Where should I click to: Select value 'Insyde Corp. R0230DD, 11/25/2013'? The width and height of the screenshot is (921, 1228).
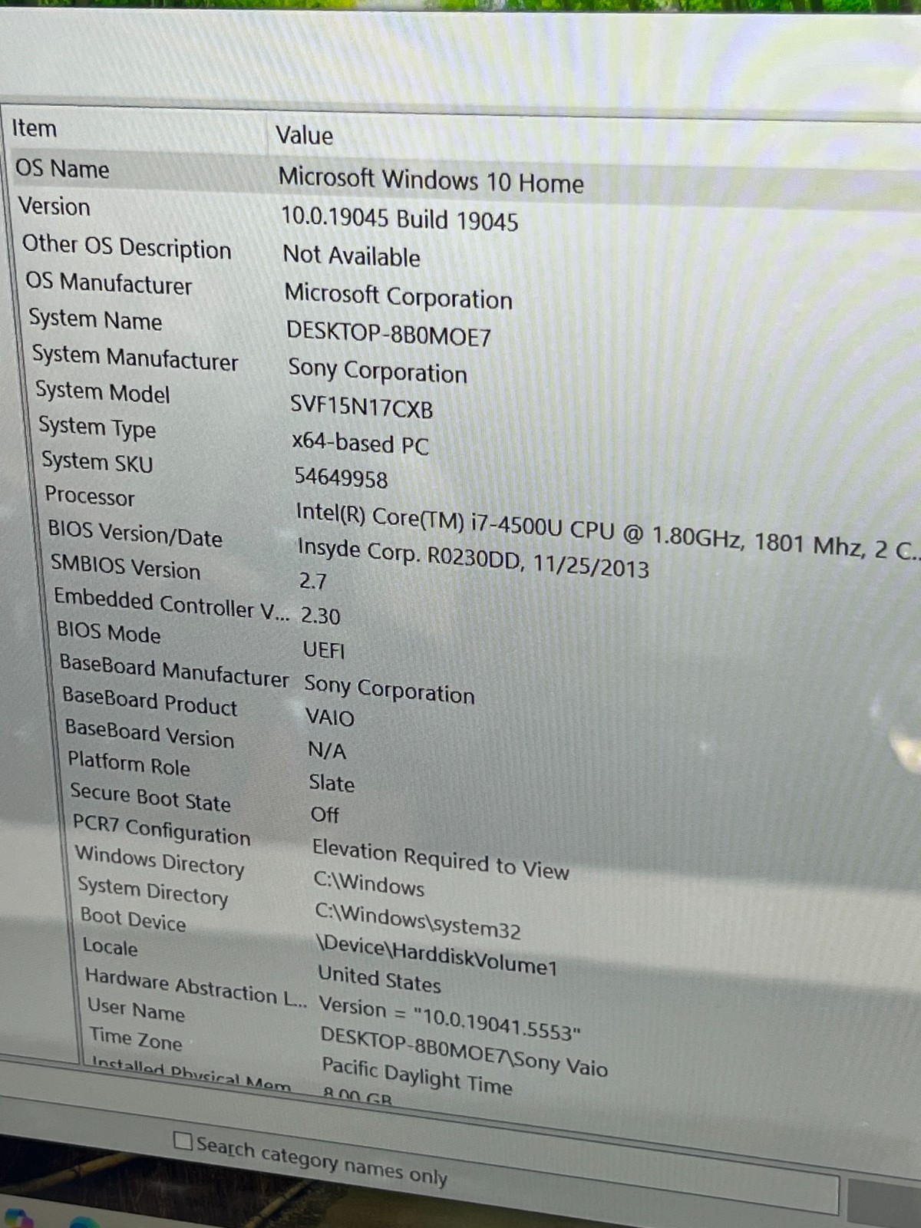474,558
